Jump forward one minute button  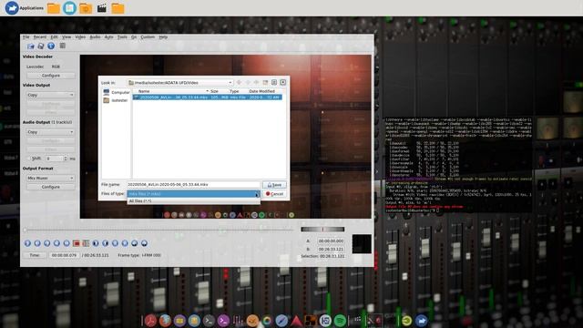(x=144, y=243)
